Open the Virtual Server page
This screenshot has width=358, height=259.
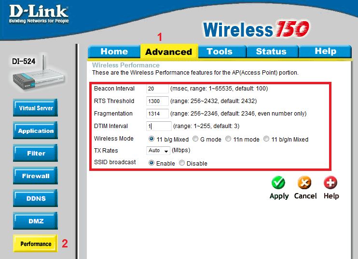point(35,108)
